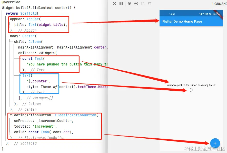Click the zoom in icon
The width and height of the screenshot is (227, 153).
click(x=130, y=4)
